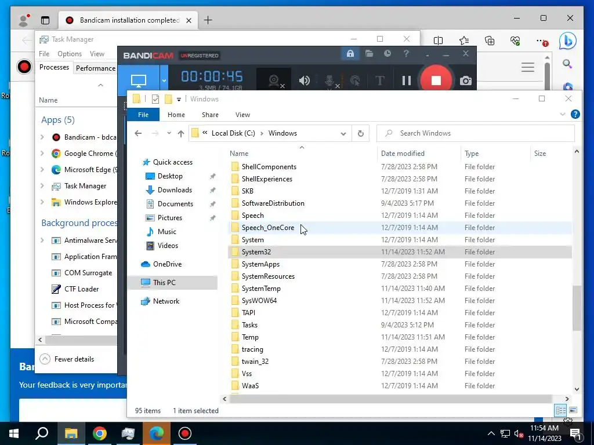This screenshot has height=445, width=594.
Task: Open a new tab in Edge
Action: pyautogui.click(x=208, y=20)
